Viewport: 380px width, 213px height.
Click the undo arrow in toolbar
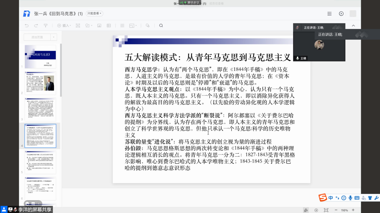27,26
